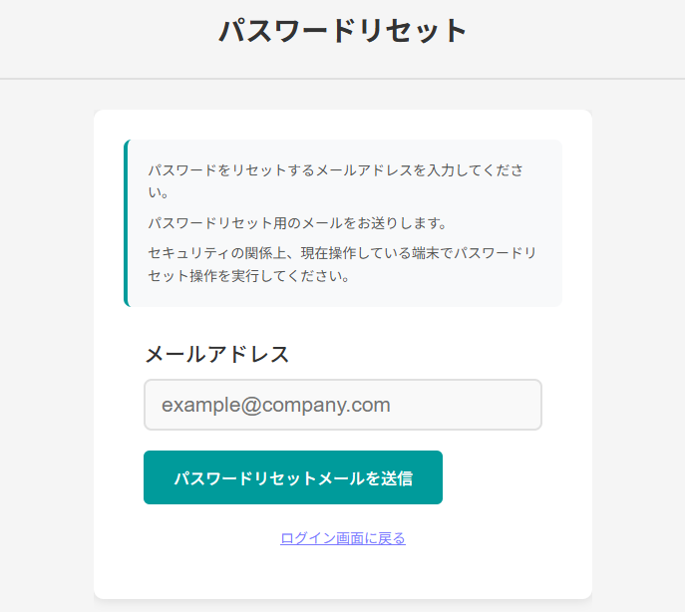Viewport: 685px width, 612px height.
Task: Click the teal accent bar of the notice box
Action: tap(126, 222)
